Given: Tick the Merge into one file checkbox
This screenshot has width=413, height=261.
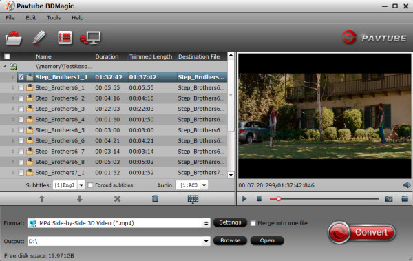Looking at the screenshot, I should [x=253, y=223].
